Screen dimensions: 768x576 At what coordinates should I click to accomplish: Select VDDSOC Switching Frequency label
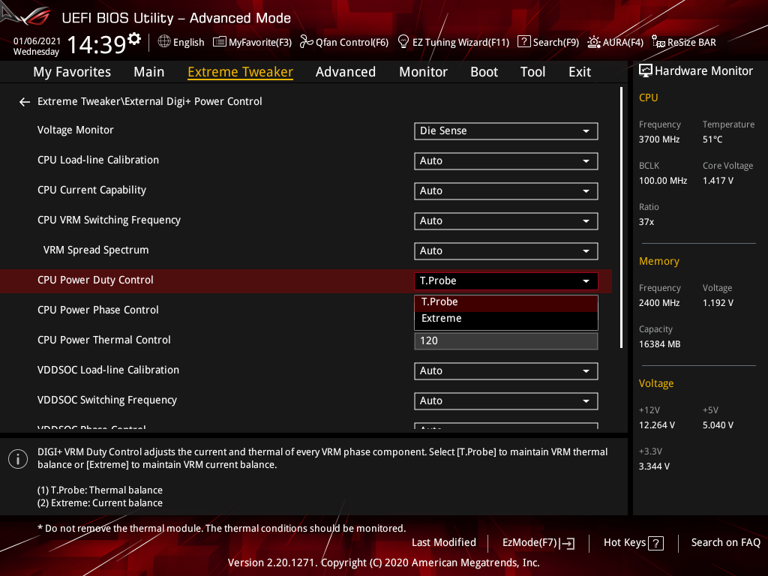tap(106, 400)
